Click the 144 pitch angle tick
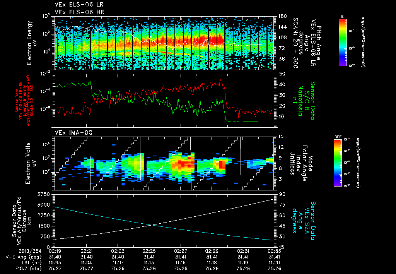396x274 pixels. (283, 27)
